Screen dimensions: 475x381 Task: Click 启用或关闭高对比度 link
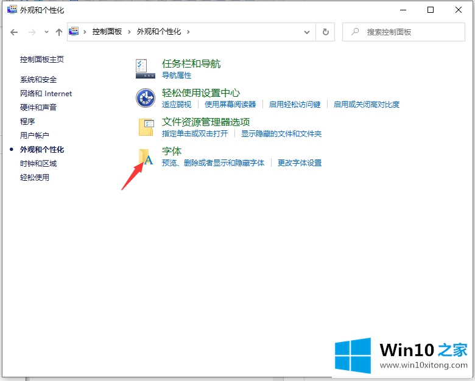point(367,105)
